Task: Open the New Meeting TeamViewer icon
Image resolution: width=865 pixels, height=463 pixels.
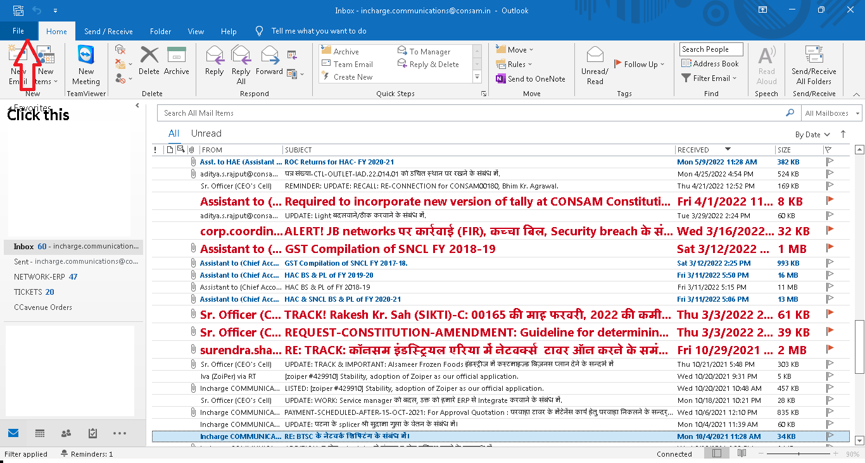Action: coord(86,55)
